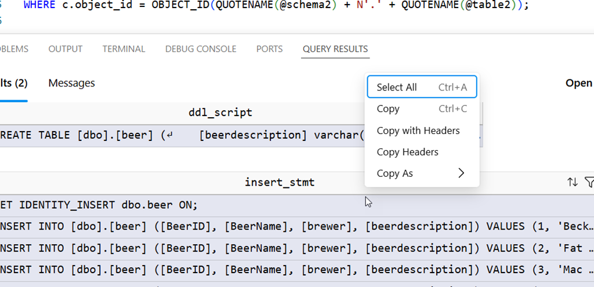Select the QUERY RESULTS tab

tap(335, 49)
